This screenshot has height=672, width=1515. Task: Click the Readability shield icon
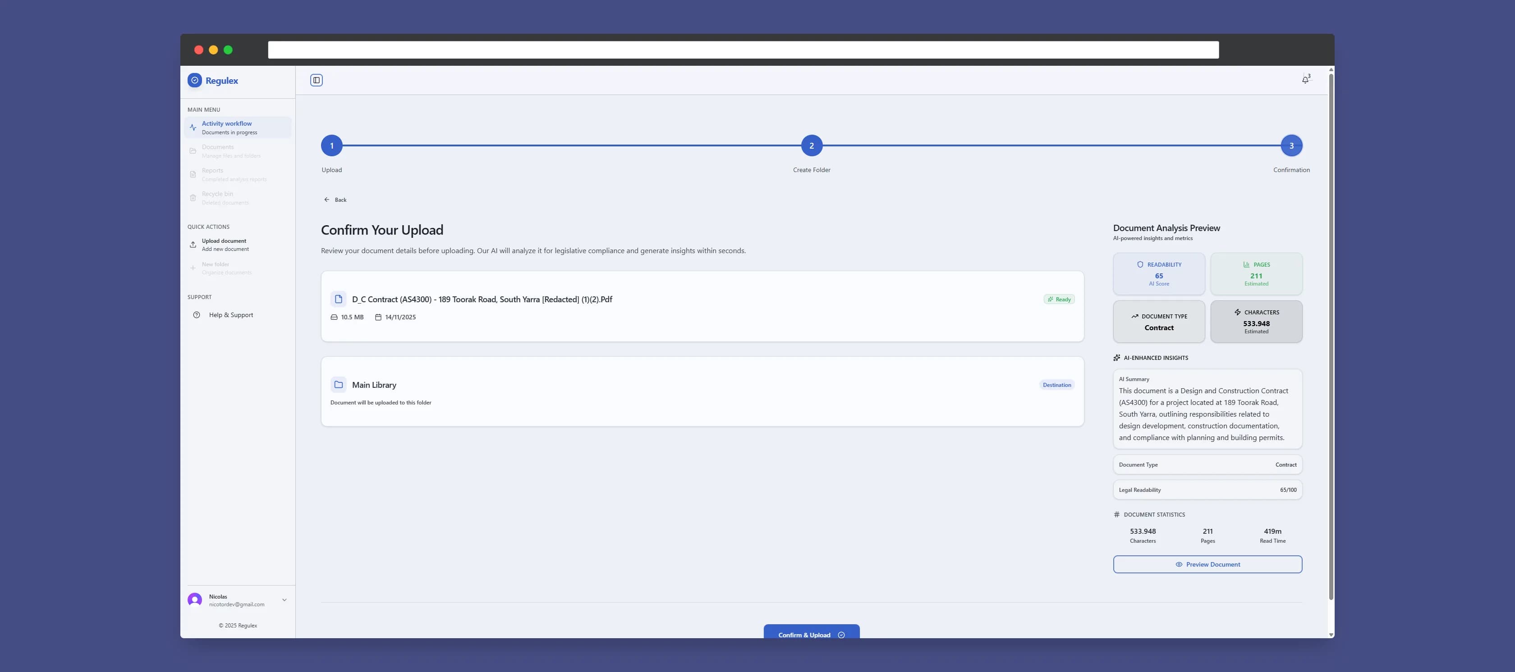tap(1140, 264)
